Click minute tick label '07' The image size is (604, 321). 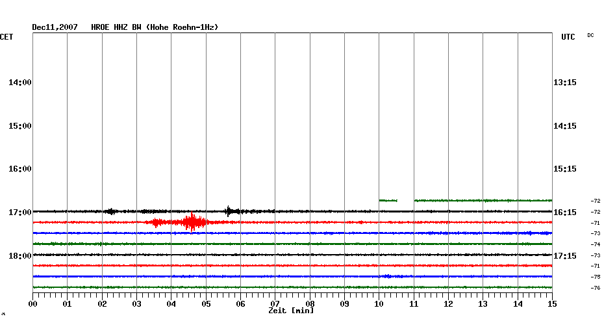pyautogui.click(x=275, y=304)
